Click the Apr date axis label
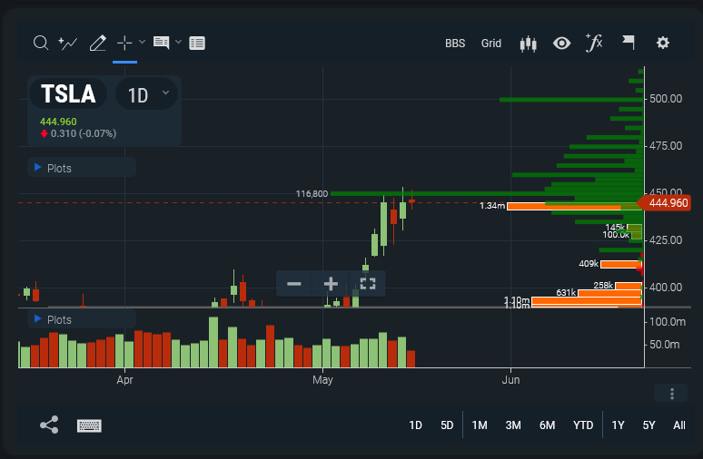The height and width of the screenshot is (459, 703). [124, 380]
